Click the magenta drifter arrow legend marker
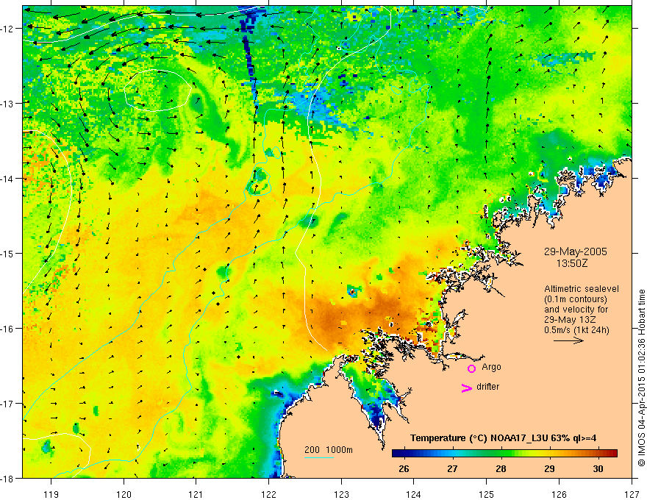Viewport: 647px width, 500px height. (467, 387)
